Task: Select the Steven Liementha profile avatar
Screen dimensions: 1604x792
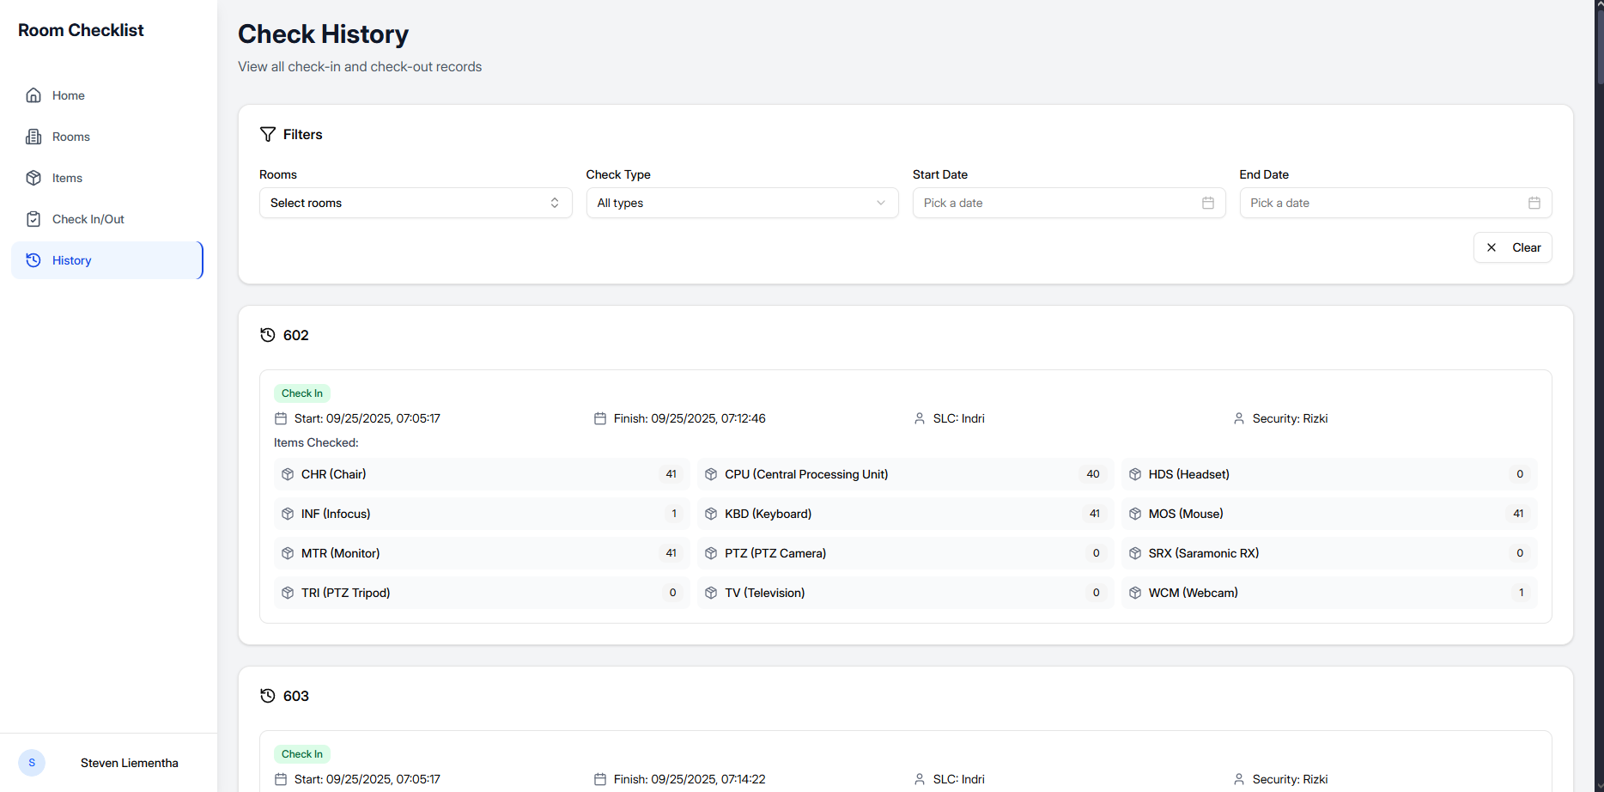Action: click(x=32, y=763)
